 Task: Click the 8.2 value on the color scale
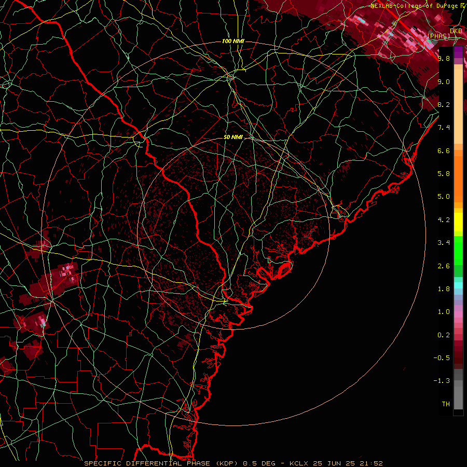point(444,104)
